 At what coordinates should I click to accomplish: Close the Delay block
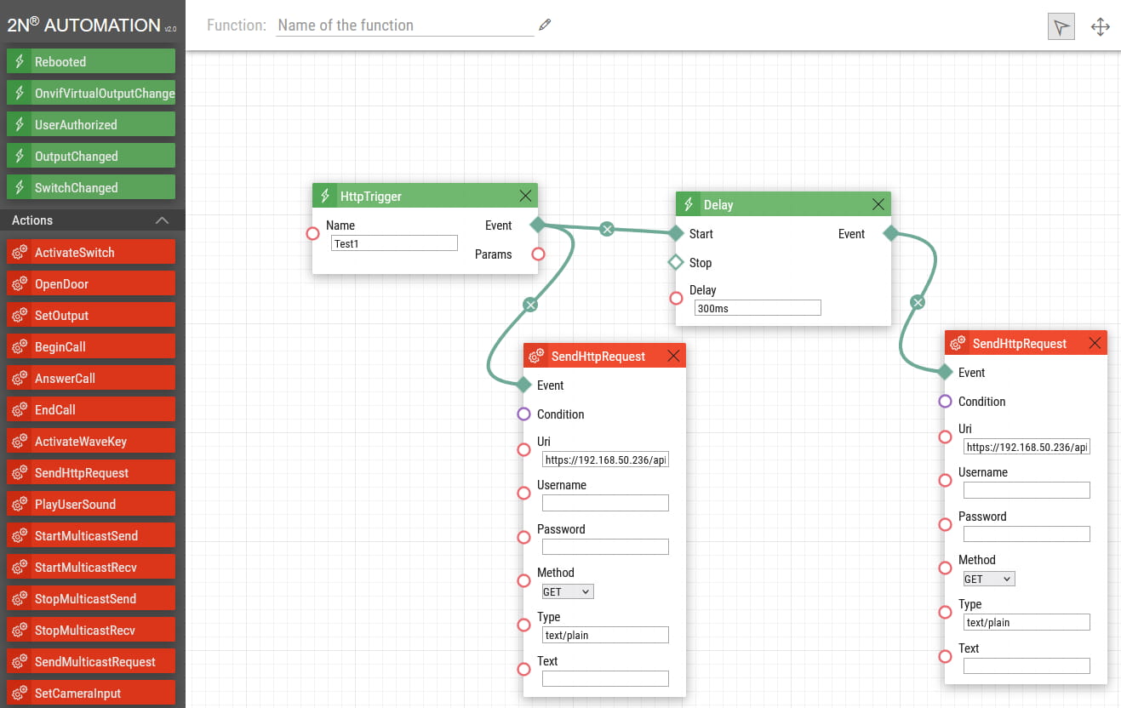click(878, 204)
